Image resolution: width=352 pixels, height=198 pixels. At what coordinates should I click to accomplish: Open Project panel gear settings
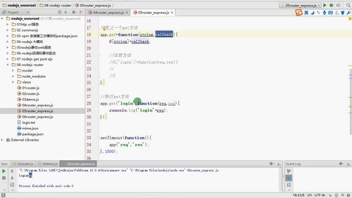pos(74,12)
